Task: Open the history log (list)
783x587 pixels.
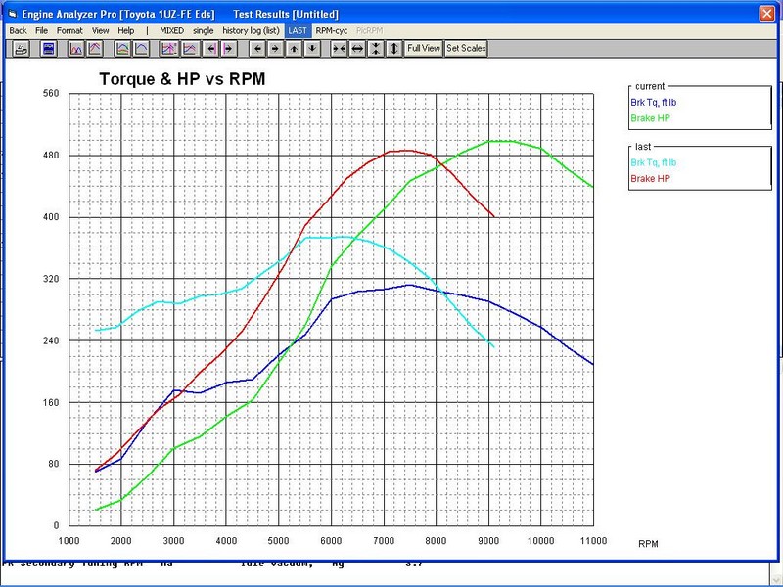Action: (251, 31)
